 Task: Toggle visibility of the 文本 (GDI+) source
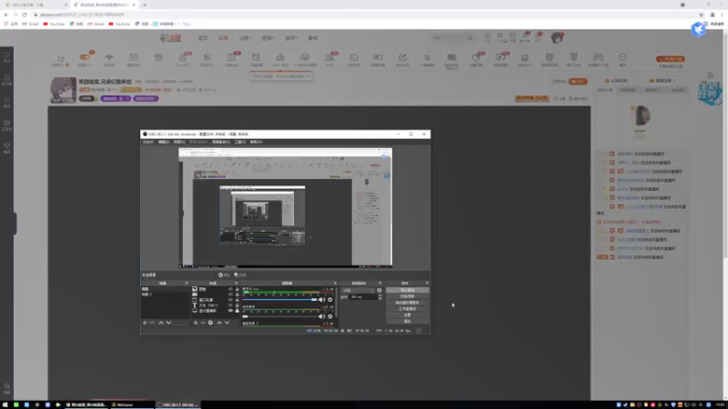point(231,305)
